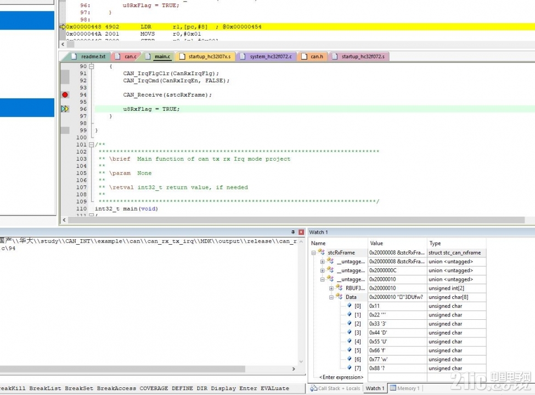Select the value 0x44 'D' in Watch 1
This screenshot has height=395, width=535.
pyautogui.click(x=397, y=332)
